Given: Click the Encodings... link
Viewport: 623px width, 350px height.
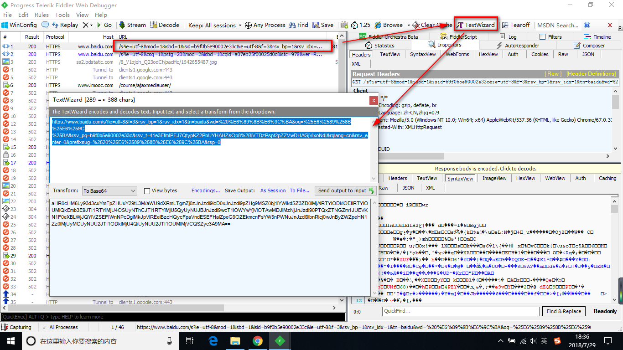Looking at the screenshot, I should [205, 191].
